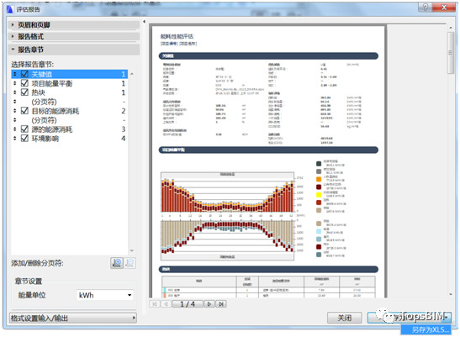The height and width of the screenshot is (337, 460).
Task: Click reorder handle of 环境影响 row
Action: (15, 138)
